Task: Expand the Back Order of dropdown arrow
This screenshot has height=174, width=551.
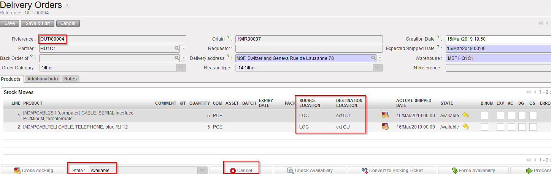Action: pyautogui.click(x=184, y=58)
